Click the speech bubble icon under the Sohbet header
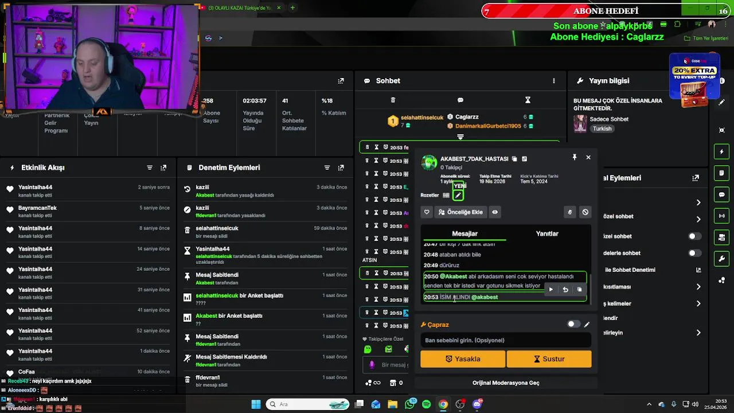 [460, 100]
